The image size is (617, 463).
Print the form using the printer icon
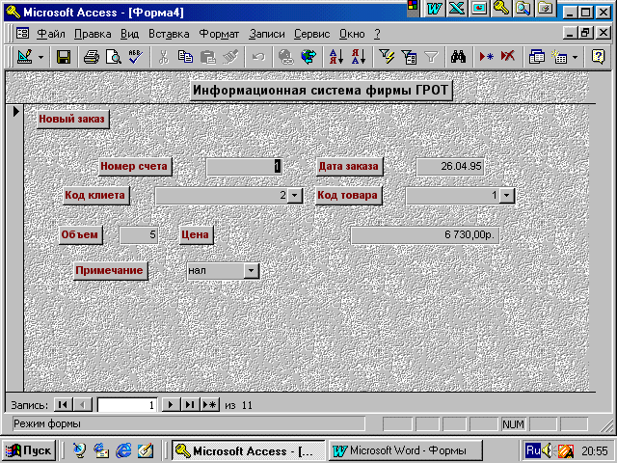(92, 58)
